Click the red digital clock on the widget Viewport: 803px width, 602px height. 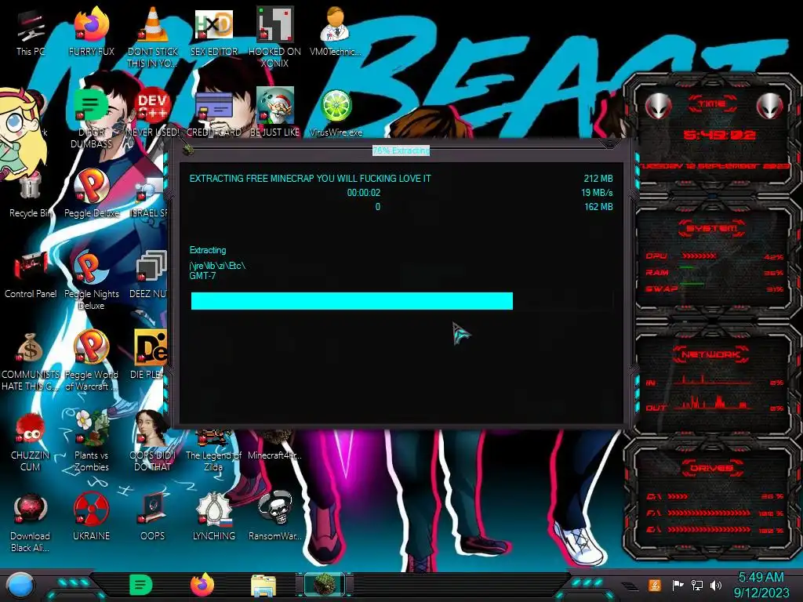click(720, 135)
